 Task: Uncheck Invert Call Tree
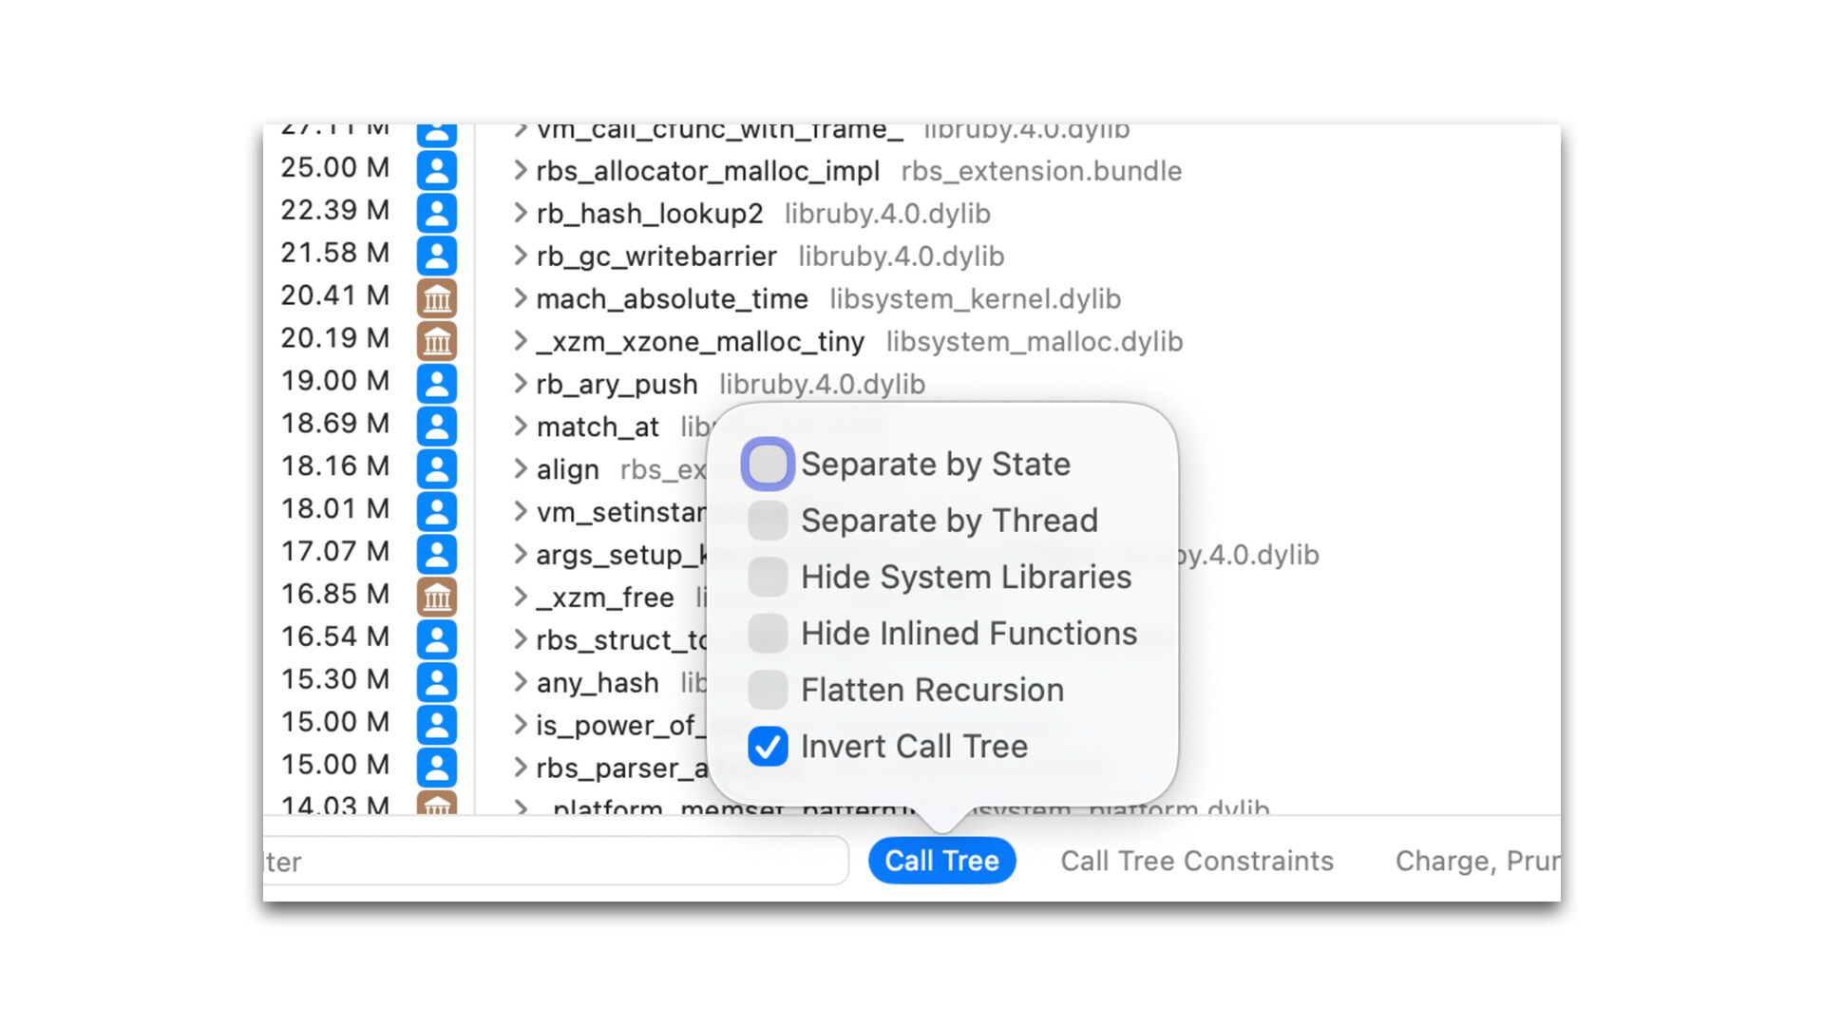point(768,747)
